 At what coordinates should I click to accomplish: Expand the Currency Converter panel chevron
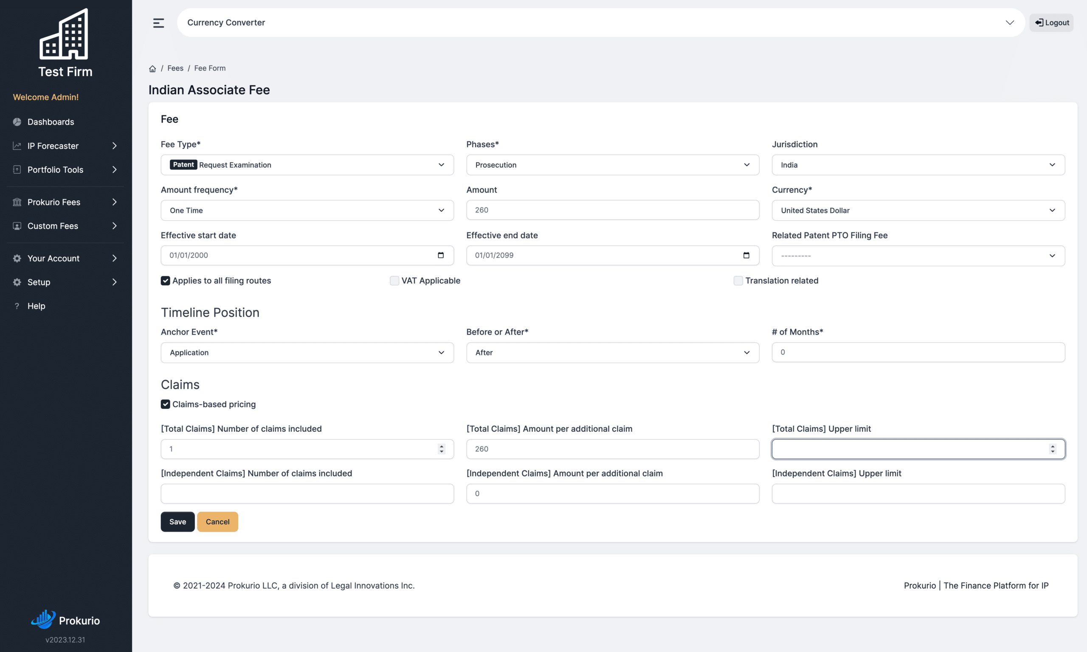point(1009,22)
